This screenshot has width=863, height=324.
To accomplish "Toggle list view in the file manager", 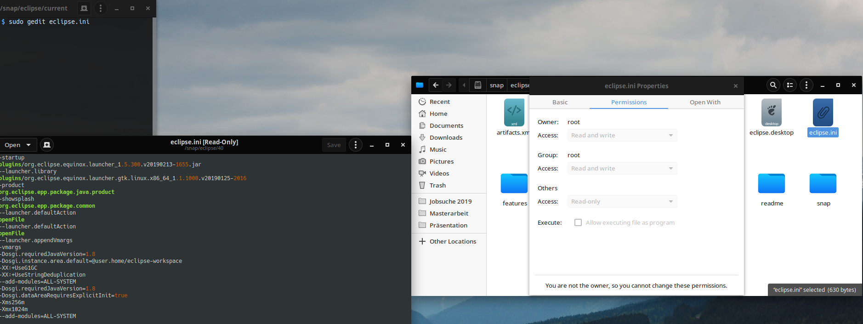I will (790, 85).
